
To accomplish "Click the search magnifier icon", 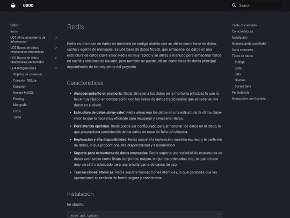I will (234, 5).
